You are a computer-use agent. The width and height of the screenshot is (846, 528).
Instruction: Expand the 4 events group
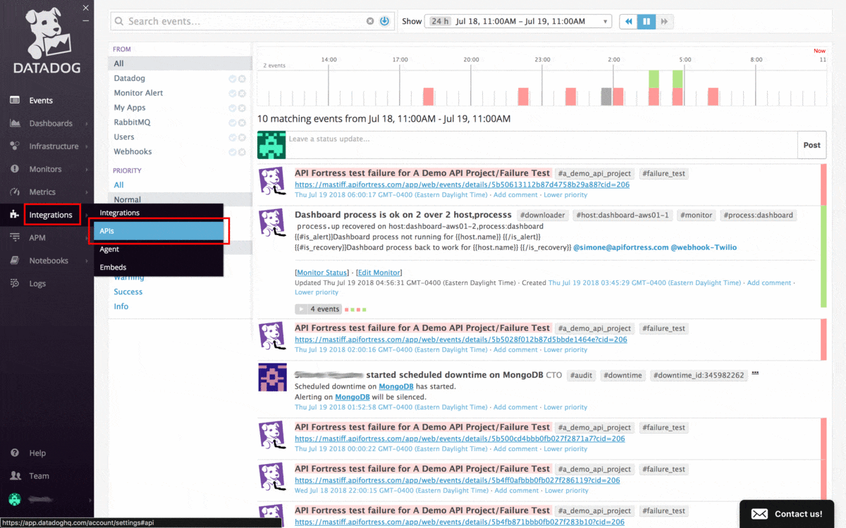pos(319,309)
